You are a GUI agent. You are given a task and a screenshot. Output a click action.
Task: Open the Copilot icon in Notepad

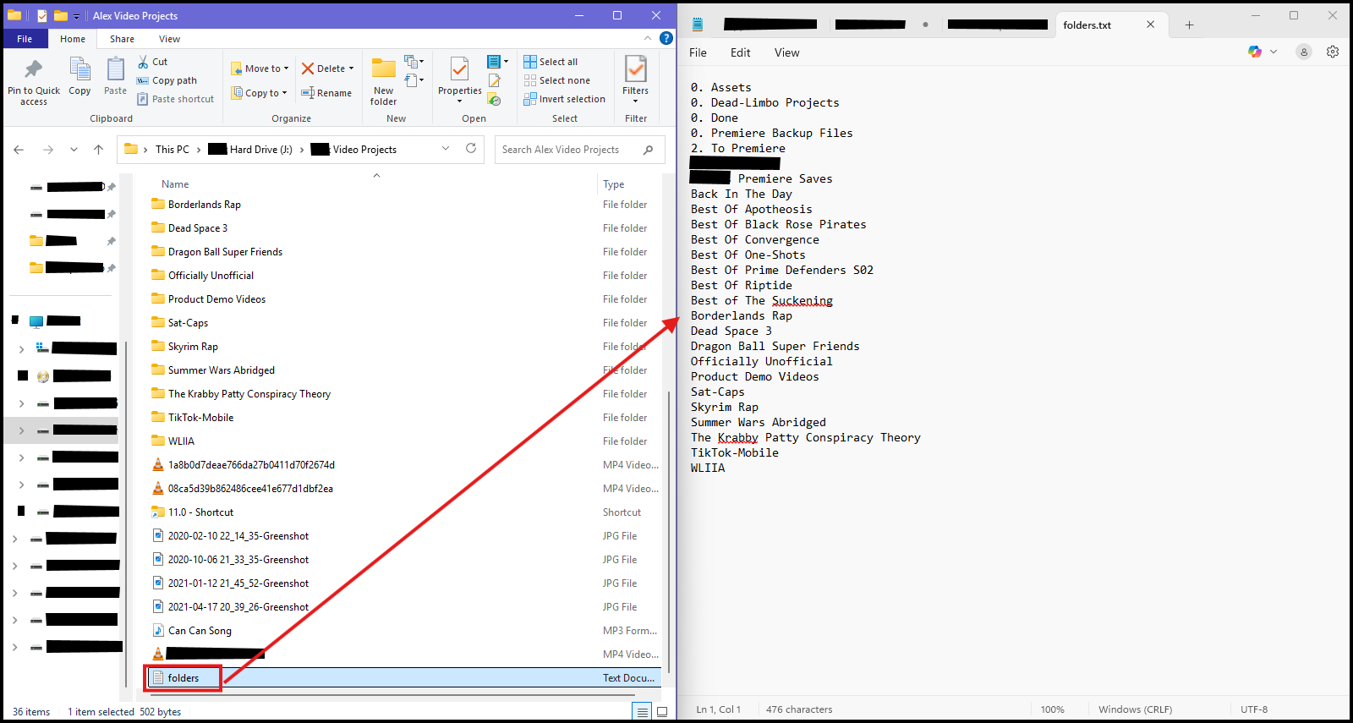pos(1254,52)
